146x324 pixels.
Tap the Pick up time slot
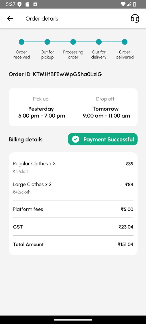point(41,107)
